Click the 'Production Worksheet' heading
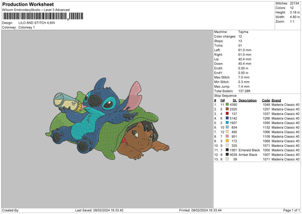This screenshot has height=214, width=302. click(x=28, y=4)
